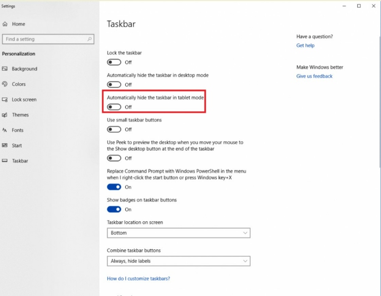Select Fonts in sidebar

click(x=18, y=130)
